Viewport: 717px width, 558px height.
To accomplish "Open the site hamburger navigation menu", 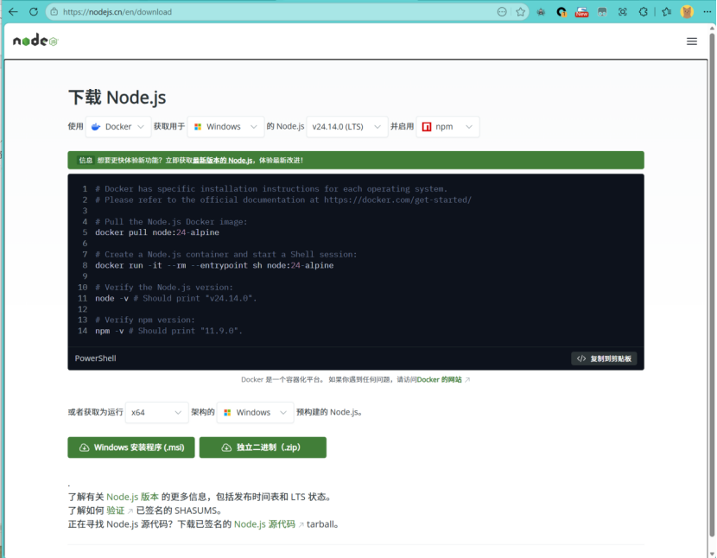I will [691, 41].
